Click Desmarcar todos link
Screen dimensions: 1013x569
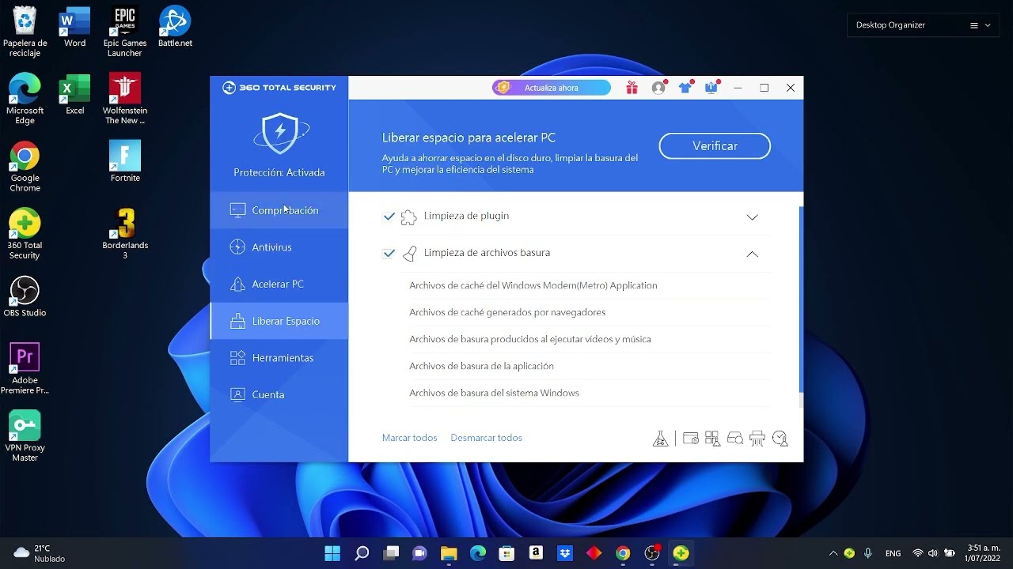(x=486, y=438)
